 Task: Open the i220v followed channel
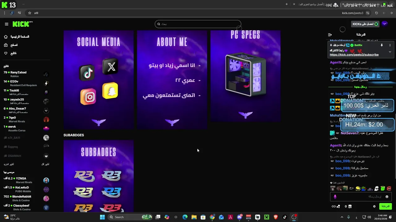pyautogui.click(x=26, y=83)
